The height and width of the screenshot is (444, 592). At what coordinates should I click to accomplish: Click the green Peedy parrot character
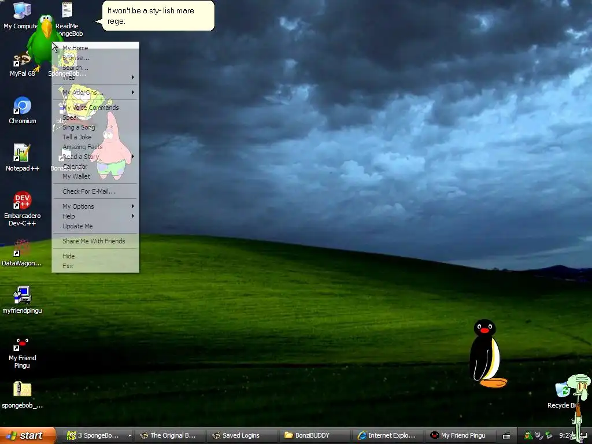pos(45,42)
